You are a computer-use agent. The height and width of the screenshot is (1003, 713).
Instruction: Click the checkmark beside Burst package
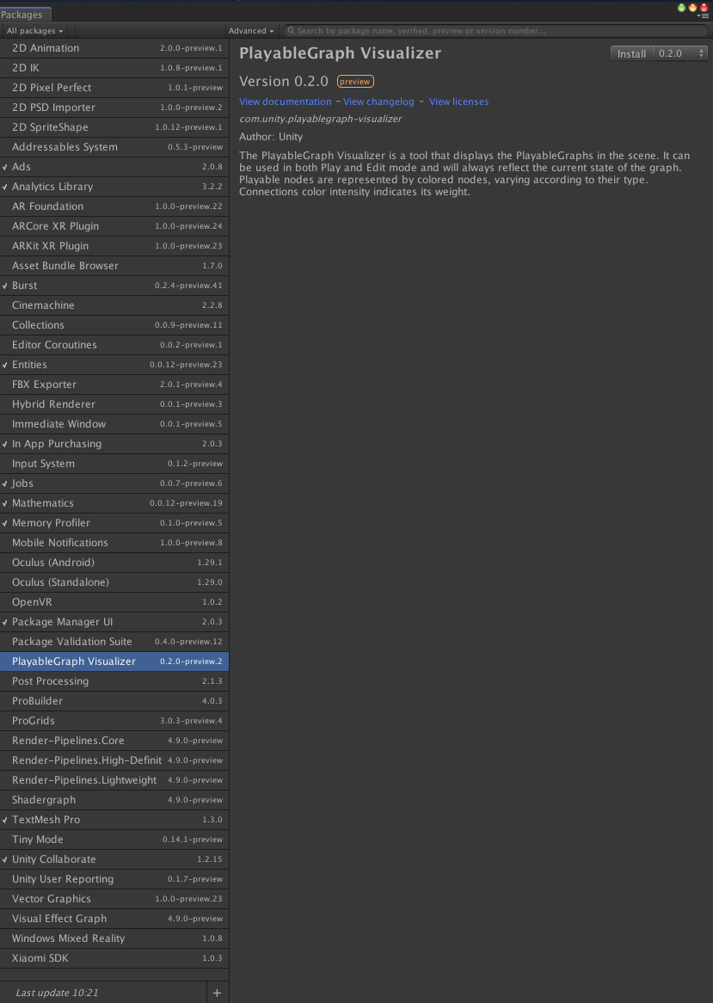point(5,286)
